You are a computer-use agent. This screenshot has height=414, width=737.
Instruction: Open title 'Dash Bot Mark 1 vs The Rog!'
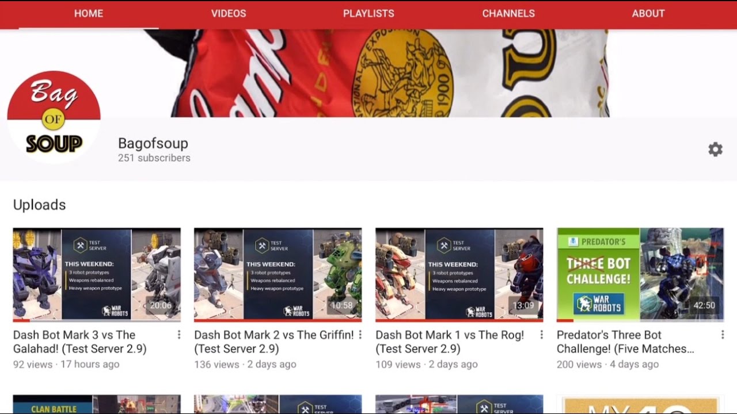(450, 342)
